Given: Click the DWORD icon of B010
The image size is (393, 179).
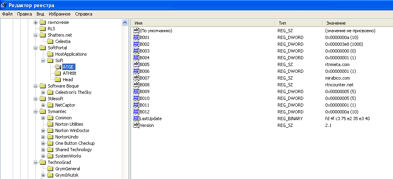Looking at the screenshot, I should [x=136, y=98].
